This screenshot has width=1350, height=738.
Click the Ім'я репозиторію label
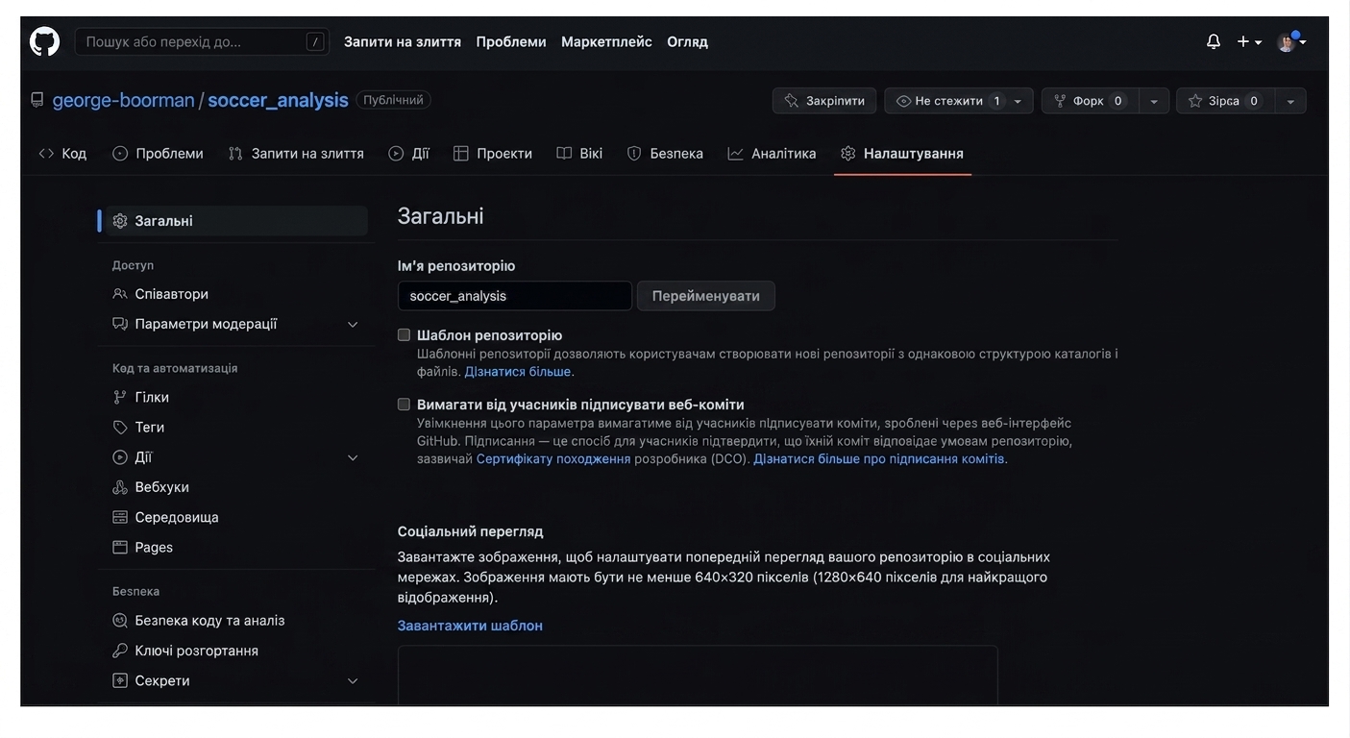tap(456, 266)
